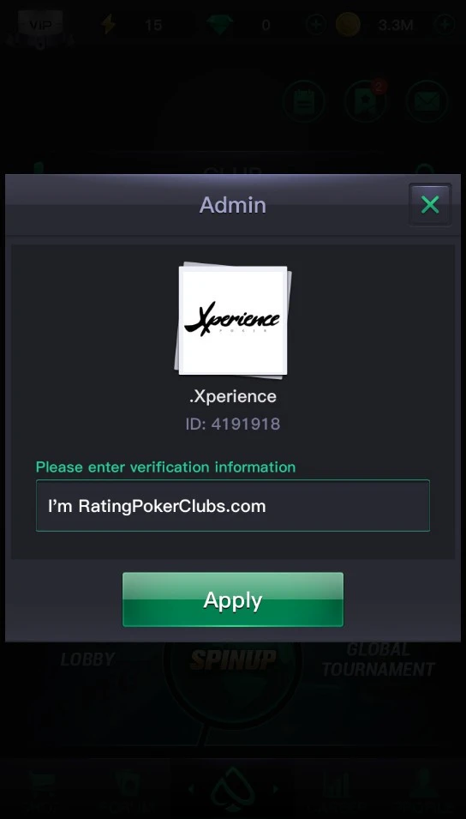Open the SpinUp game mode
The image size is (466, 819).
(x=233, y=659)
